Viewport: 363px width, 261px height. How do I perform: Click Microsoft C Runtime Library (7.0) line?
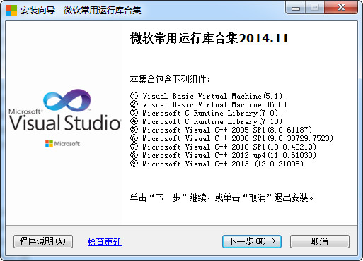(204, 113)
